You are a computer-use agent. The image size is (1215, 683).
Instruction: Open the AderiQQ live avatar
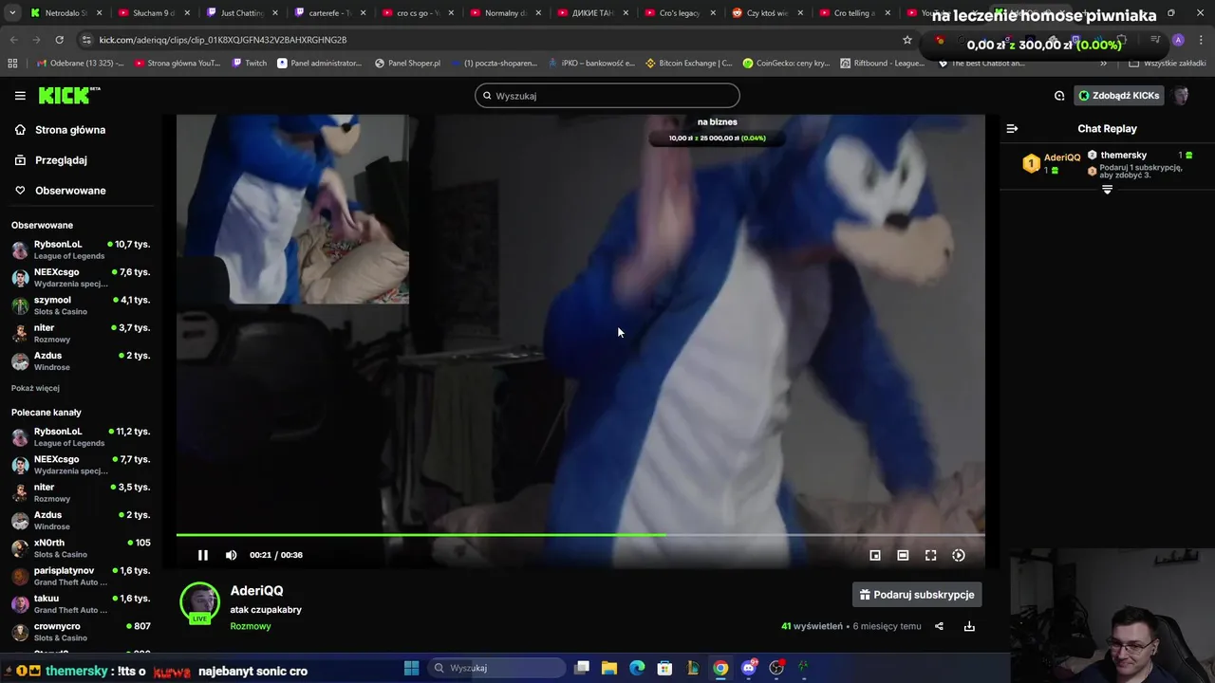point(200,602)
